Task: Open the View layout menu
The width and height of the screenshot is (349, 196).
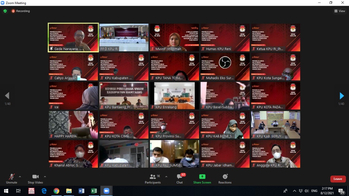Action: (340, 11)
